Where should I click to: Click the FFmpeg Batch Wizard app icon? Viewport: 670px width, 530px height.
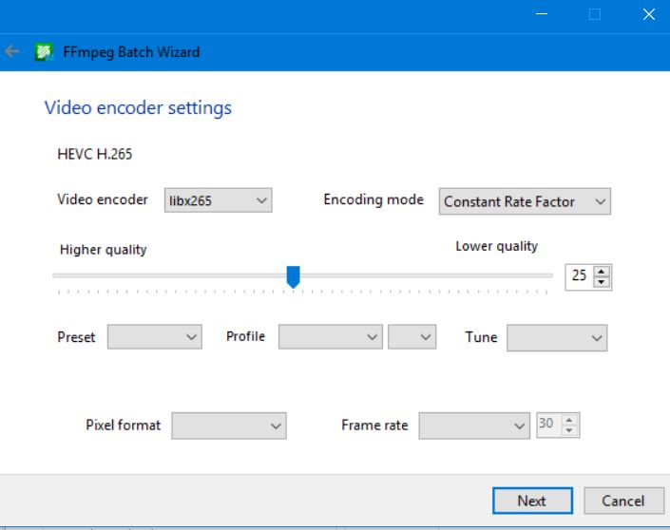click(43, 52)
